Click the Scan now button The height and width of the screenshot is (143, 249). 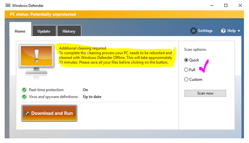pos(205,93)
